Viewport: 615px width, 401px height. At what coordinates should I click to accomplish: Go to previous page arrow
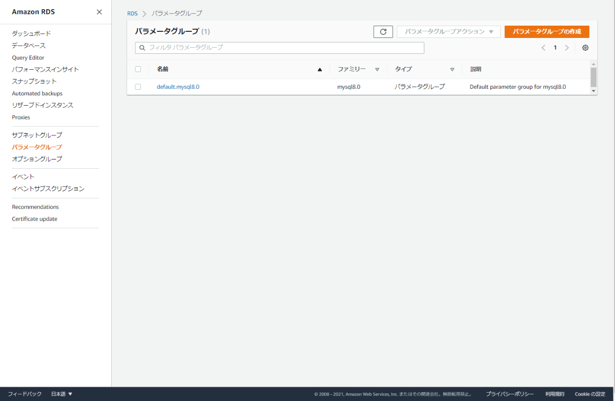(x=543, y=48)
